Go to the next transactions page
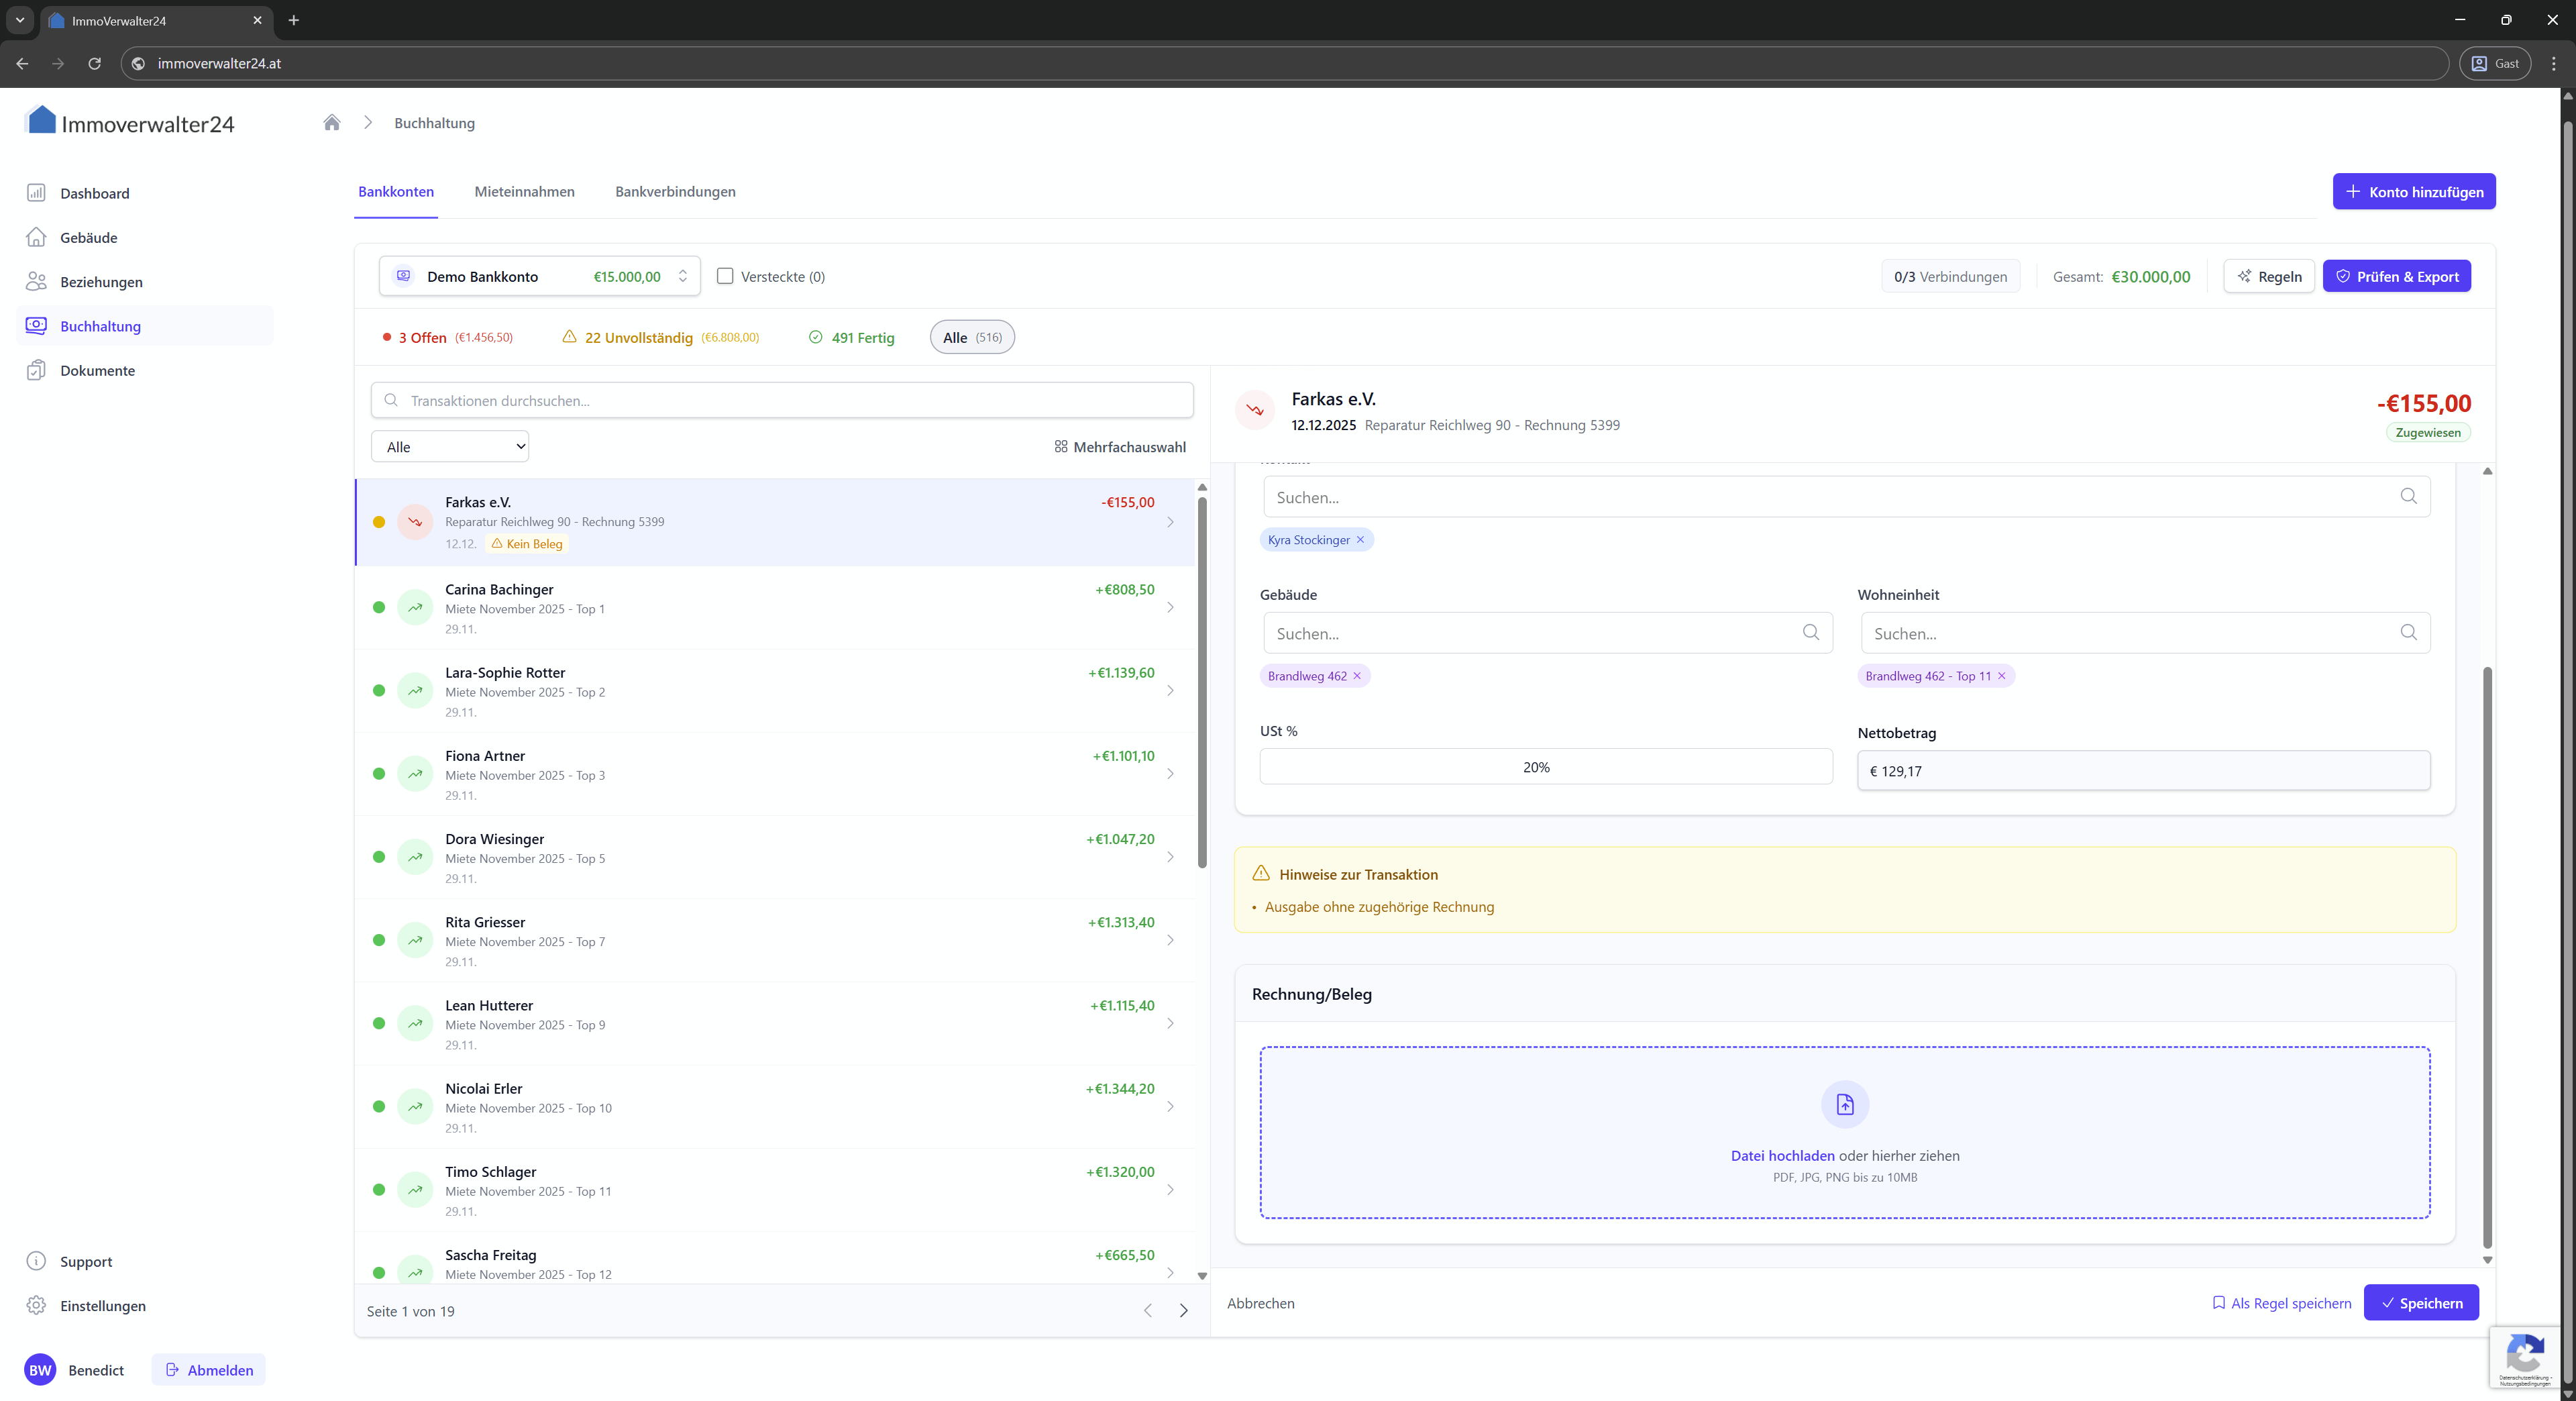This screenshot has height=1401, width=2576. (x=1183, y=1311)
